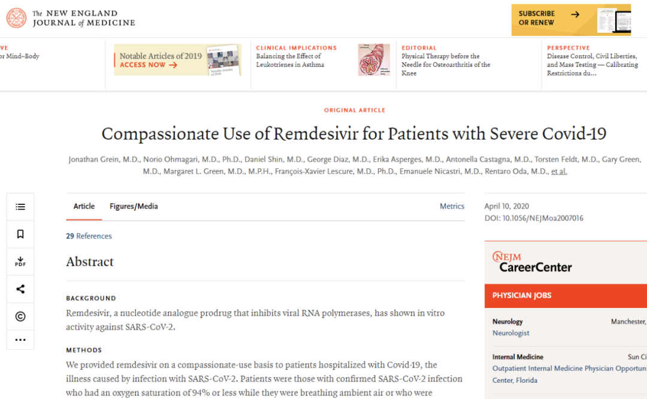Open the Figures/Media tab

tap(134, 206)
